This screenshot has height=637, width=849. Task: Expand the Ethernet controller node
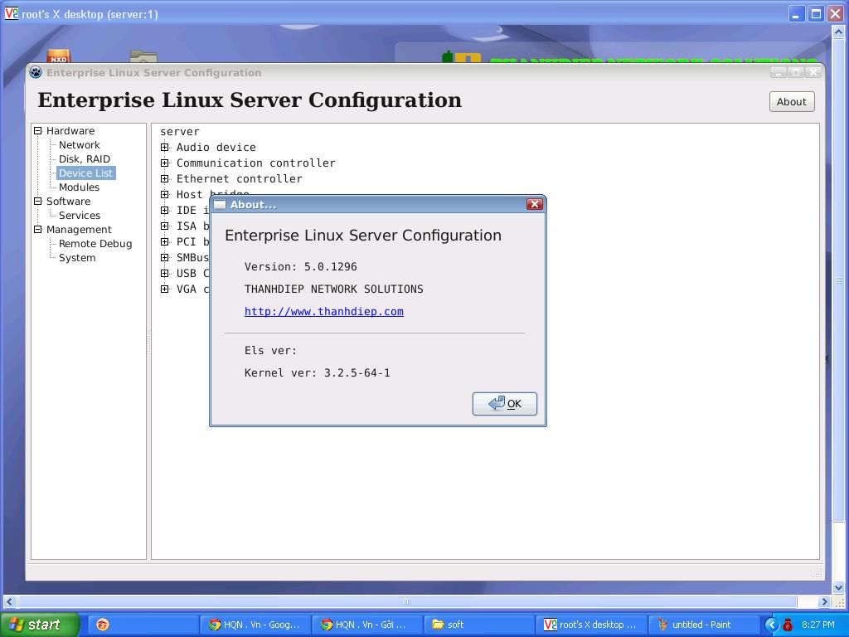(x=164, y=179)
